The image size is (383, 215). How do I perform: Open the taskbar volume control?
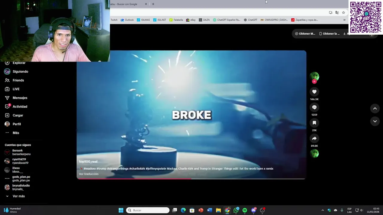[x=361, y=210]
